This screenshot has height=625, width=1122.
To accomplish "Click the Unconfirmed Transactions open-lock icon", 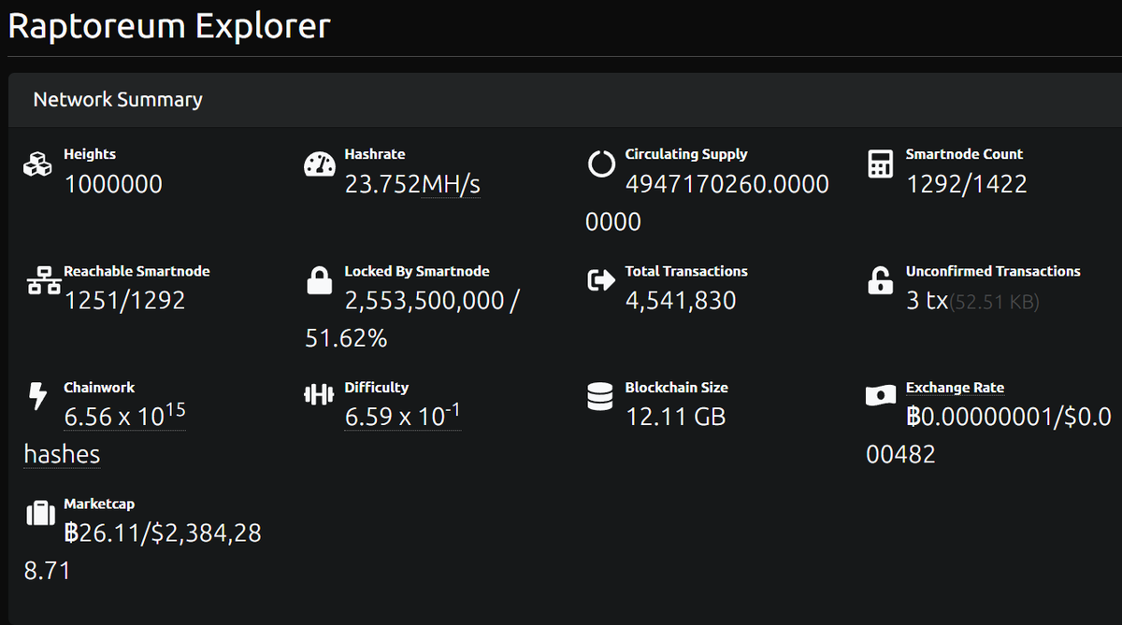I will [880, 281].
